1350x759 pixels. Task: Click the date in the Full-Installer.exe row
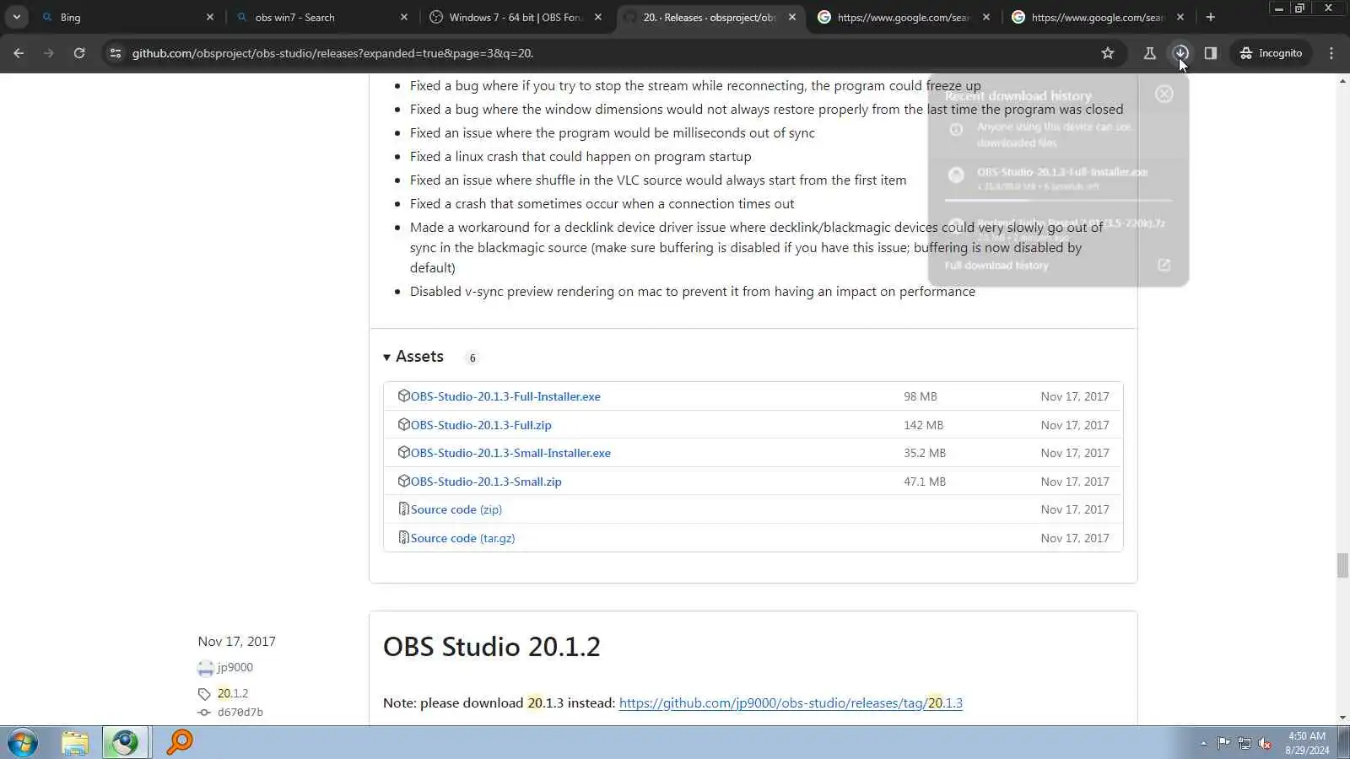coord(1075,396)
